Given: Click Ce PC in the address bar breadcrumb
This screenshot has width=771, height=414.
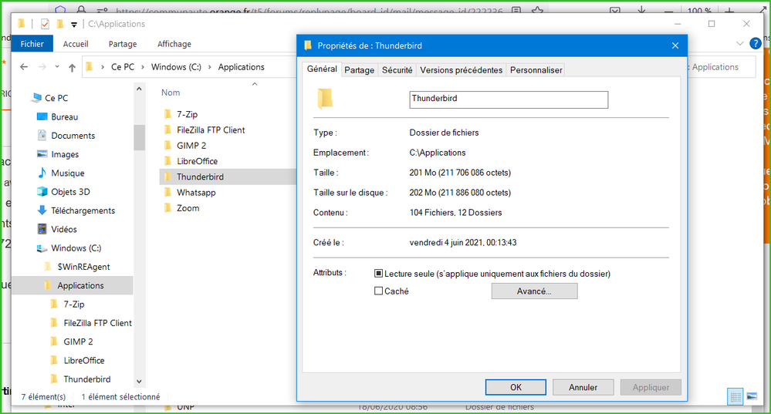Looking at the screenshot, I should (x=123, y=67).
